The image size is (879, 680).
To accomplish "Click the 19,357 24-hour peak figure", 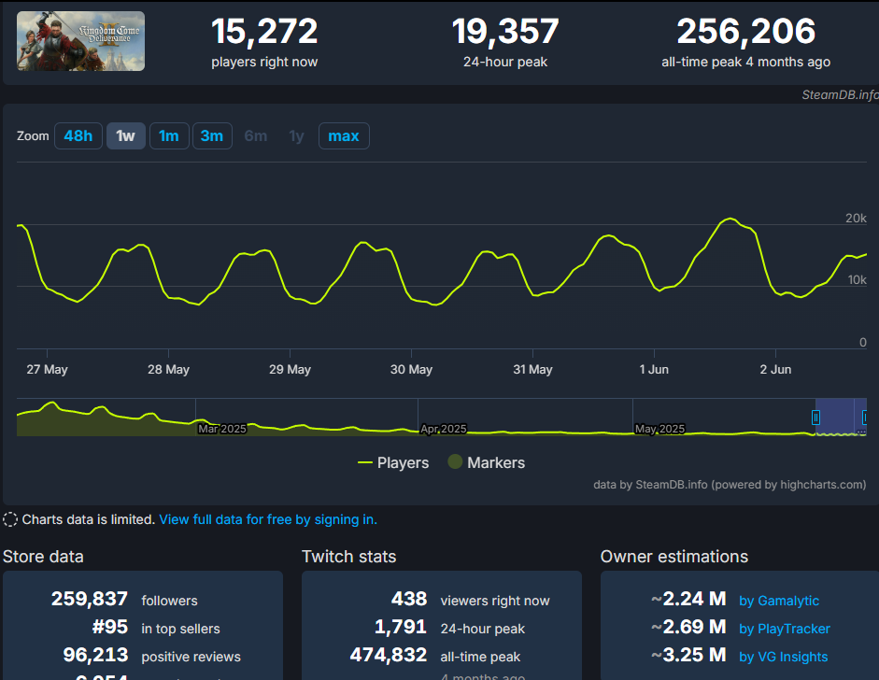I will 505,32.
